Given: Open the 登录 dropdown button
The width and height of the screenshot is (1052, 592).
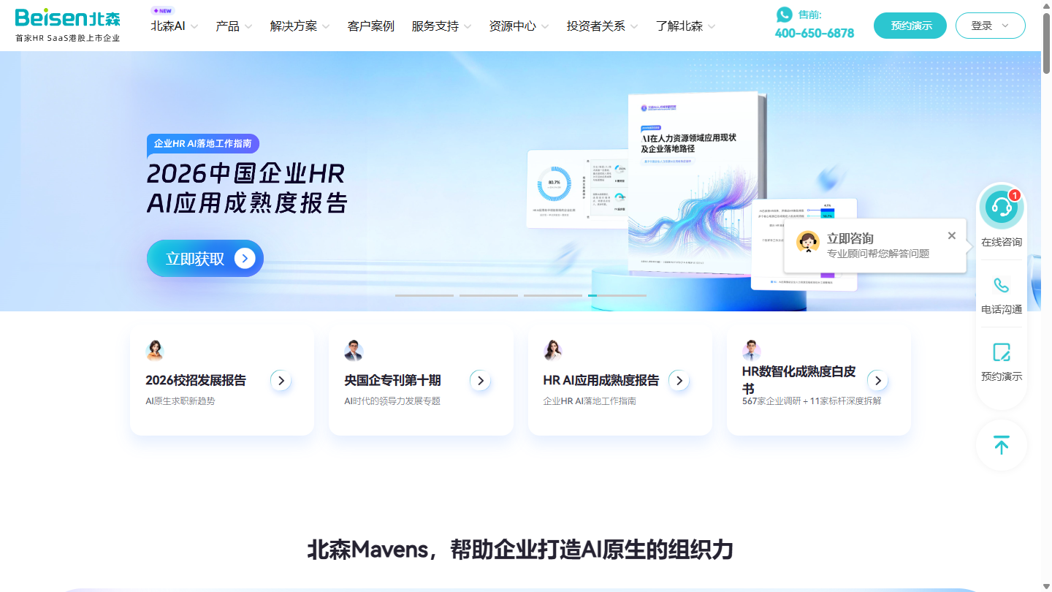Looking at the screenshot, I should click(x=990, y=26).
